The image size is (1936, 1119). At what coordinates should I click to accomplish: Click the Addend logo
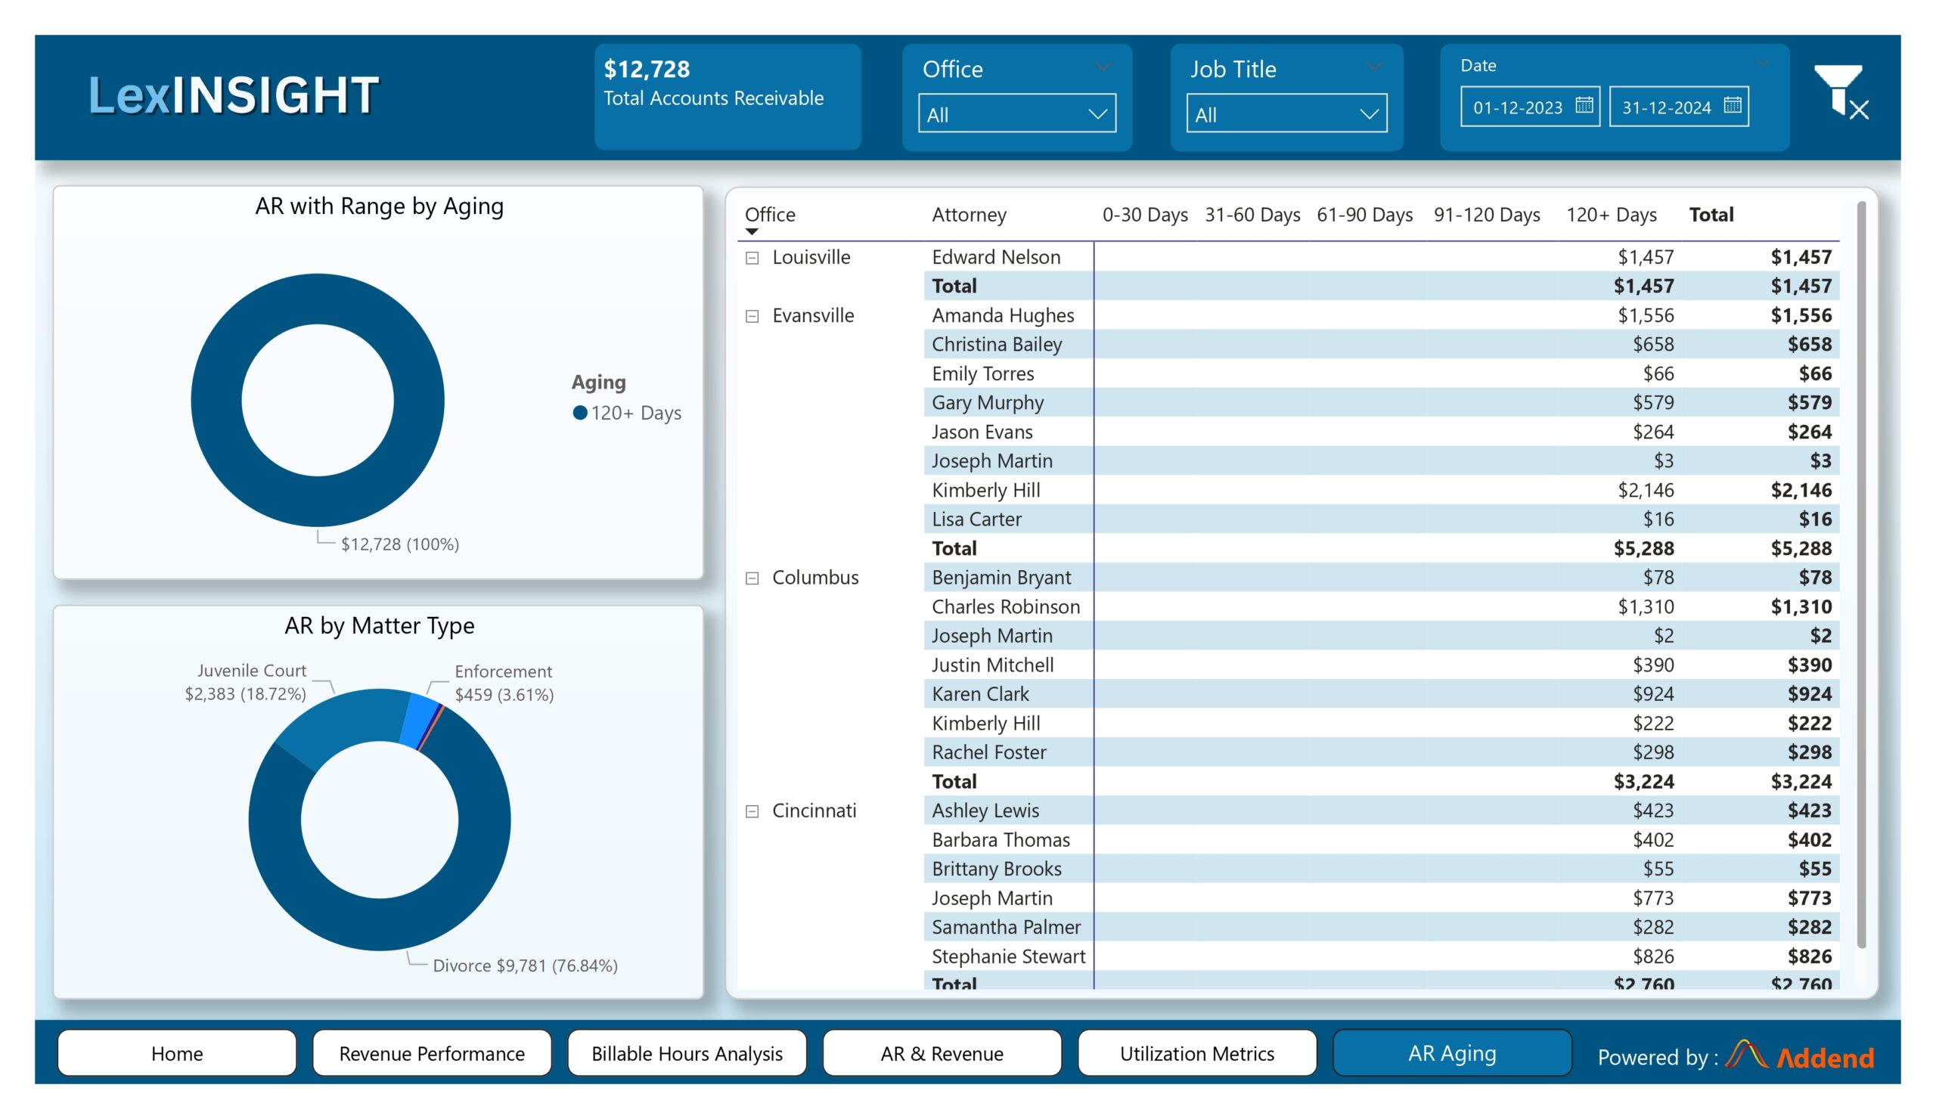coord(1799,1056)
